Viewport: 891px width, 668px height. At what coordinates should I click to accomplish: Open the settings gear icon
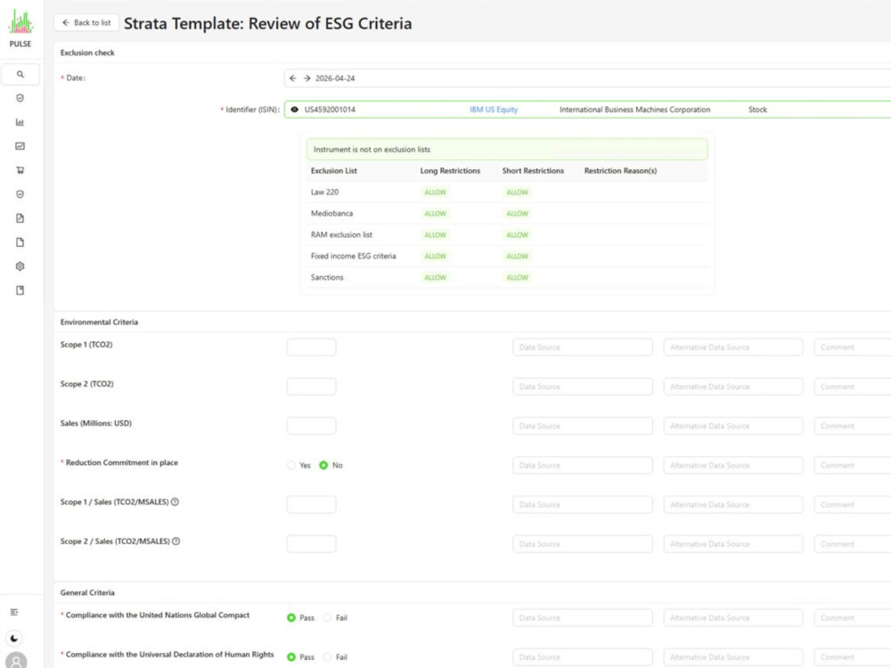(20, 266)
